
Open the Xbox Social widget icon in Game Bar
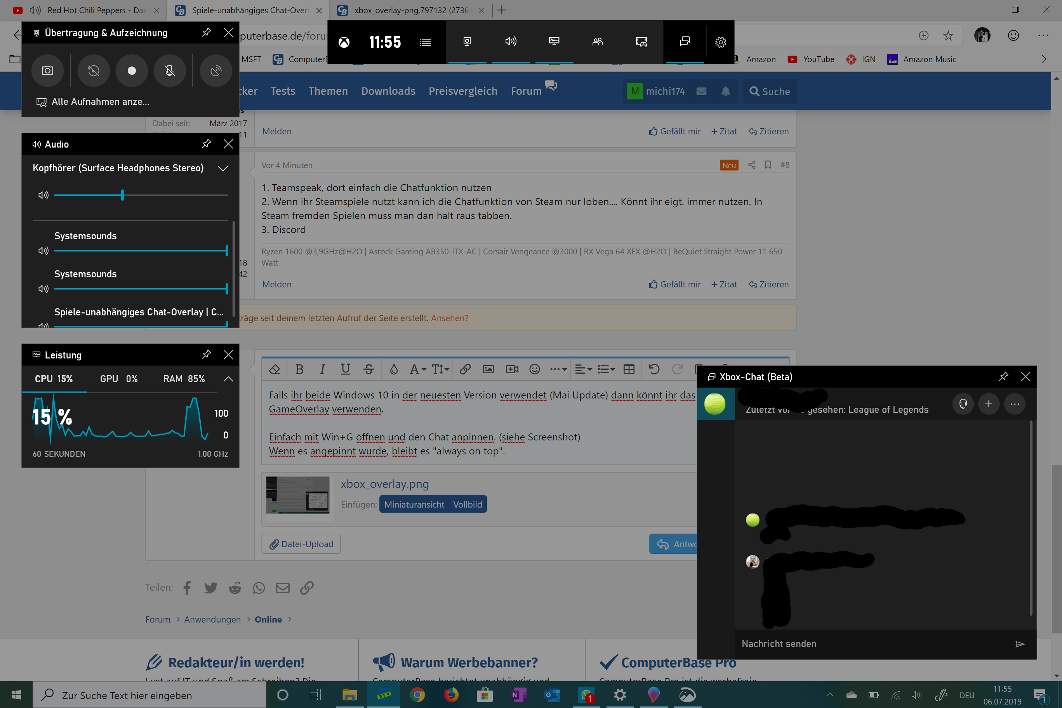597,42
